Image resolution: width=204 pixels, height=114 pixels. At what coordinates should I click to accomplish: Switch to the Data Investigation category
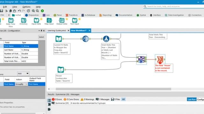(x=174, y=15)
